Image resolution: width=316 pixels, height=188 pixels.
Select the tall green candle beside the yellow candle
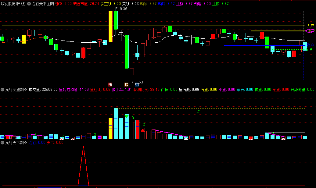[x=116, y=20]
